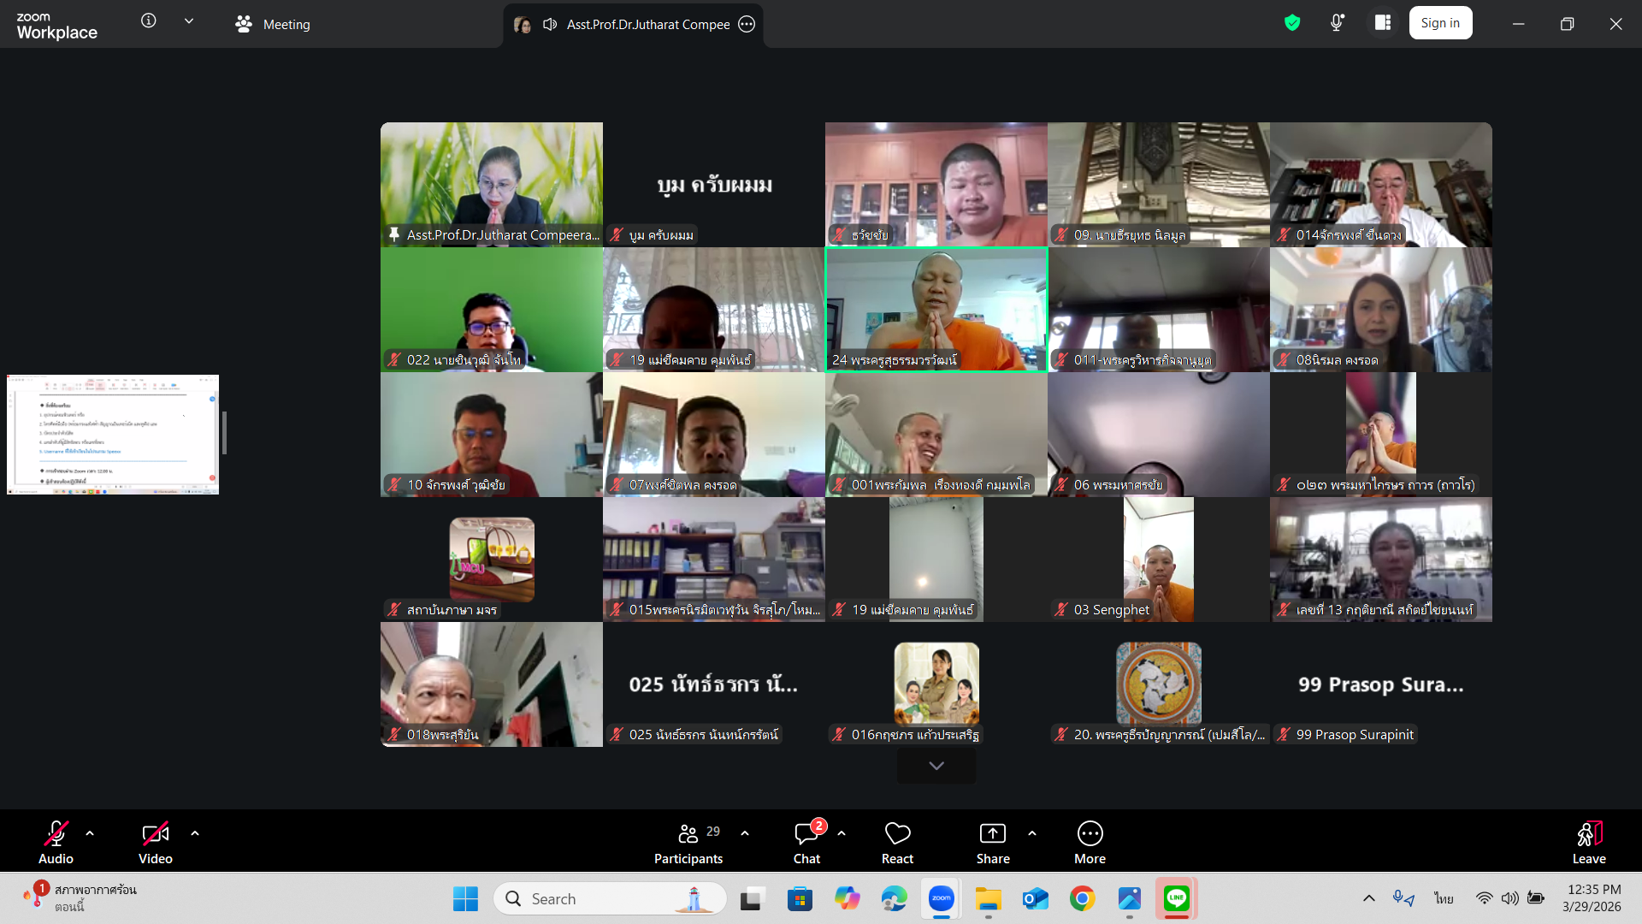Open Asst.Prof.Dr.Jutharat Compee tab options
Screen dimensions: 1642x924
[x=747, y=24]
